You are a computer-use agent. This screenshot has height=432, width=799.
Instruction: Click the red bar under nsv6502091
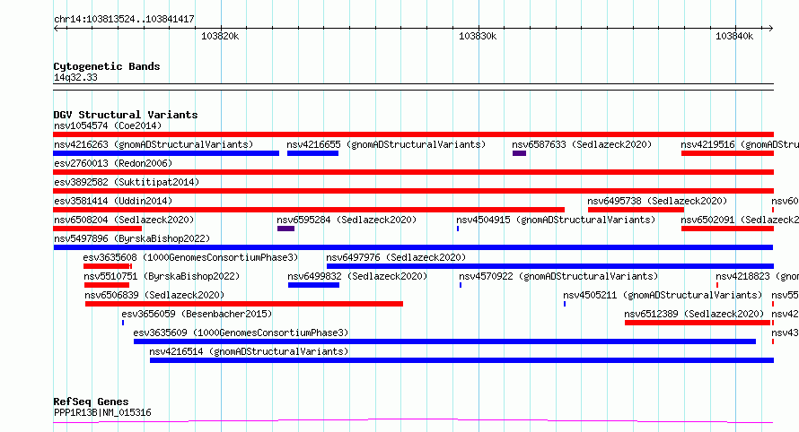point(727,229)
